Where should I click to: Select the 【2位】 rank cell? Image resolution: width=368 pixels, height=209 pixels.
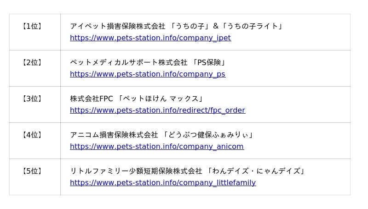tap(32, 63)
